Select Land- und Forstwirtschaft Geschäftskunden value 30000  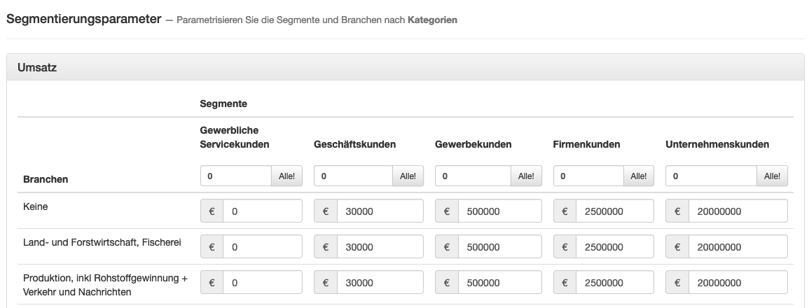(x=380, y=246)
